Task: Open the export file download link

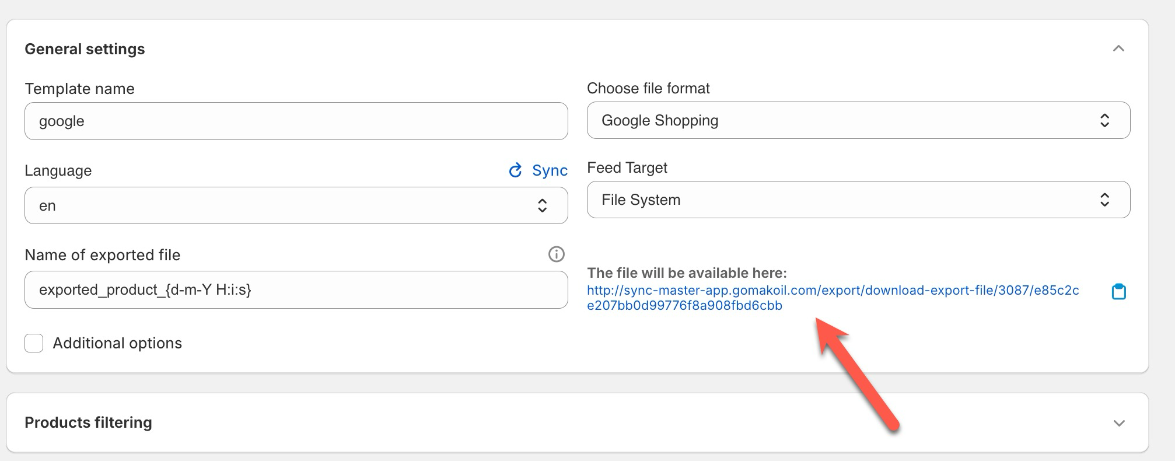Action: pyautogui.click(x=833, y=298)
